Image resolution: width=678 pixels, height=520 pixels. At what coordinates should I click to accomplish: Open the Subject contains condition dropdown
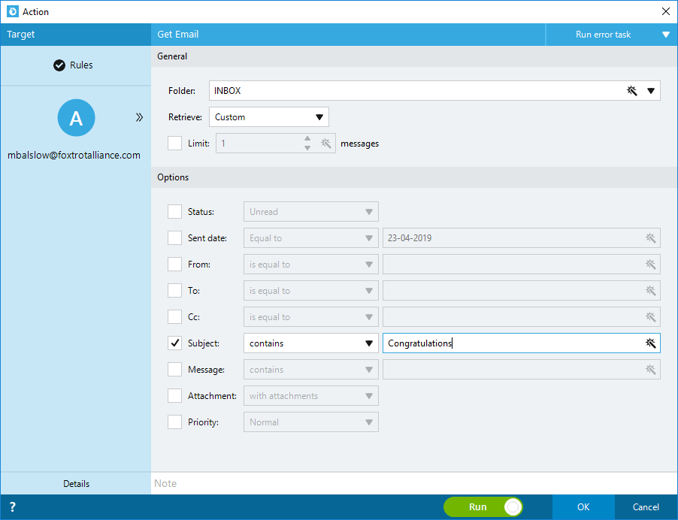tap(311, 343)
